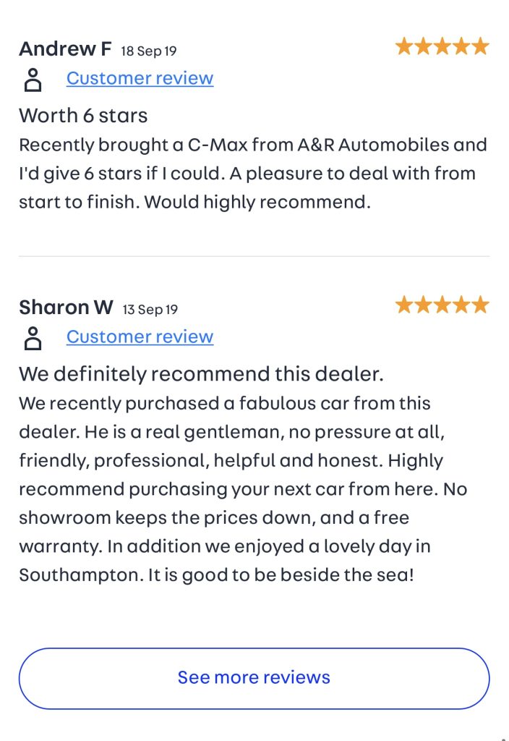509x741 pixels.
Task: Click the 13 Sep 19 review date
Action: (x=150, y=310)
